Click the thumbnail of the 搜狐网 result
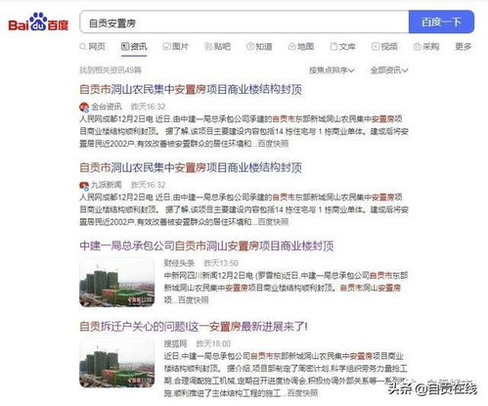This screenshot has width=488, height=406. click(x=117, y=363)
